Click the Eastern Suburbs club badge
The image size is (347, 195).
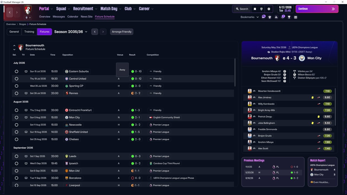[67, 71]
